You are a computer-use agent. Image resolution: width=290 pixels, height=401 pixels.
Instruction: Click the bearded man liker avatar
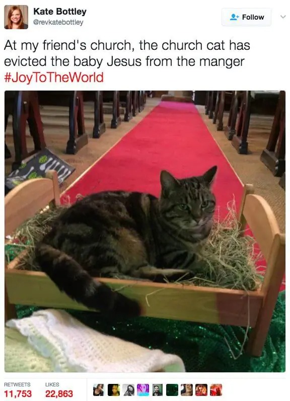[158, 390]
